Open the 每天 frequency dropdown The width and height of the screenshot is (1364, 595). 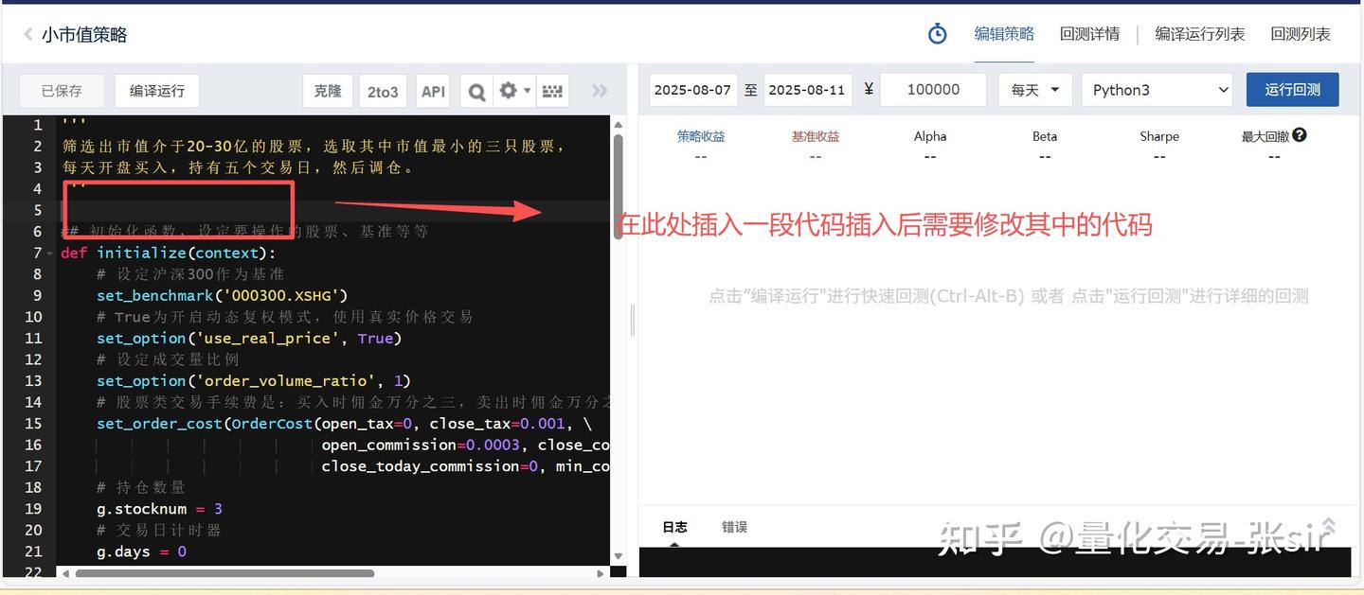click(x=1035, y=90)
